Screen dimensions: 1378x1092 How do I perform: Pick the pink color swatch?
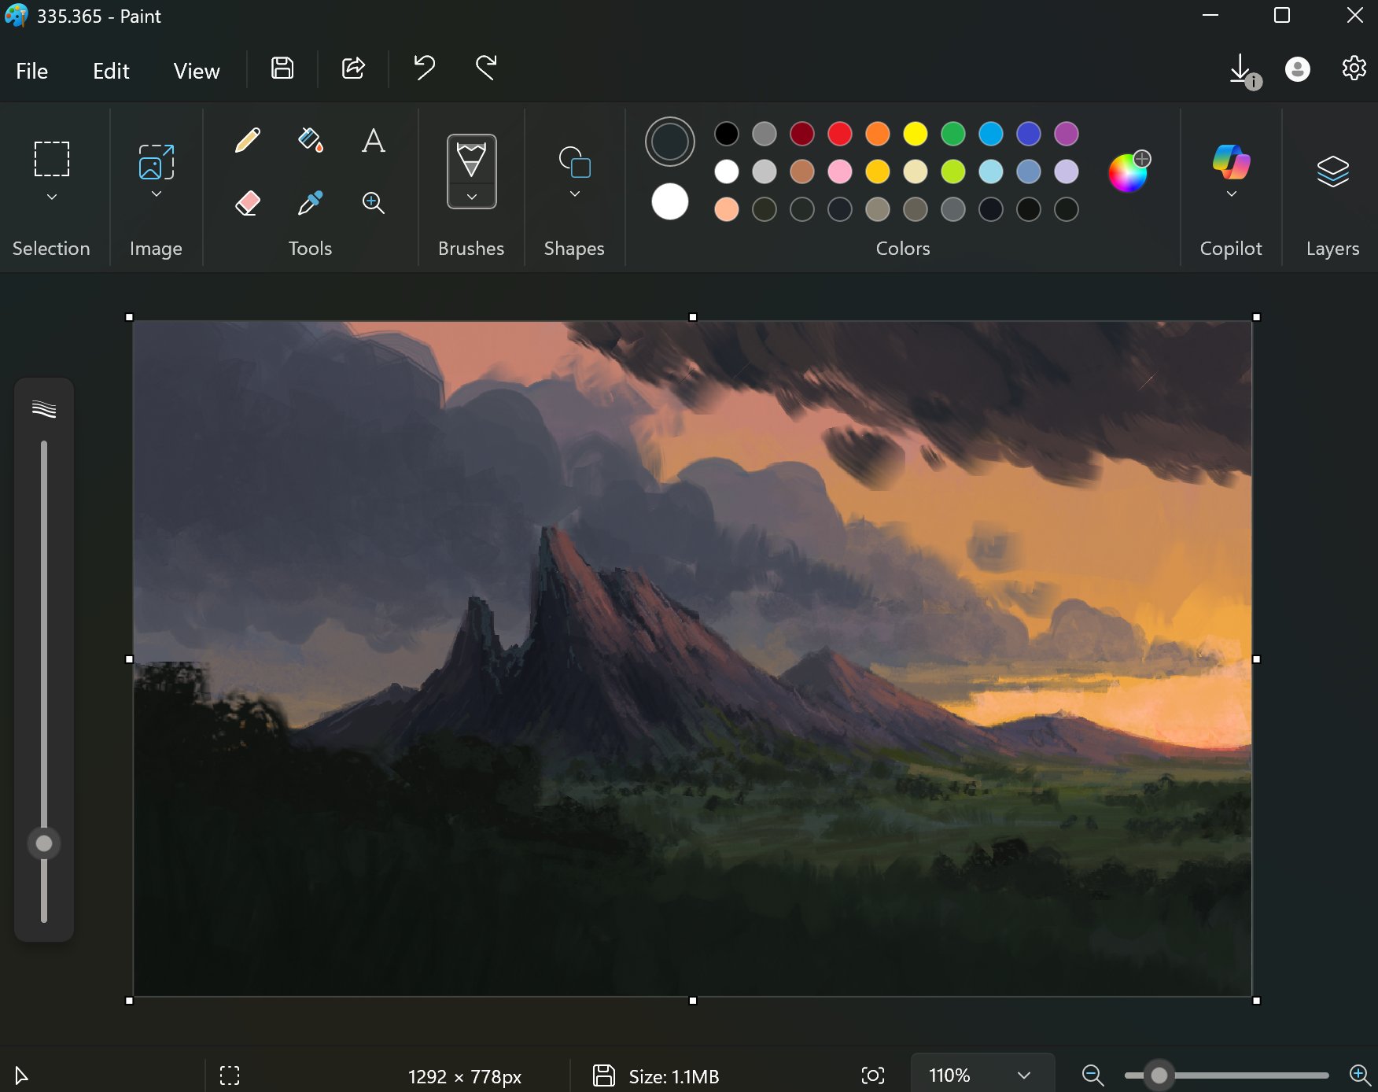click(840, 172)
